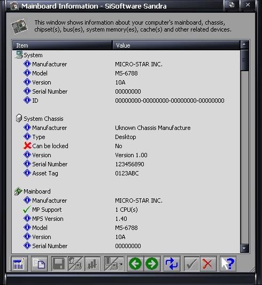Screen dimensions: 262x285
Task: Click the mainboard chip icon in header
Action: [x=19, y=26]
